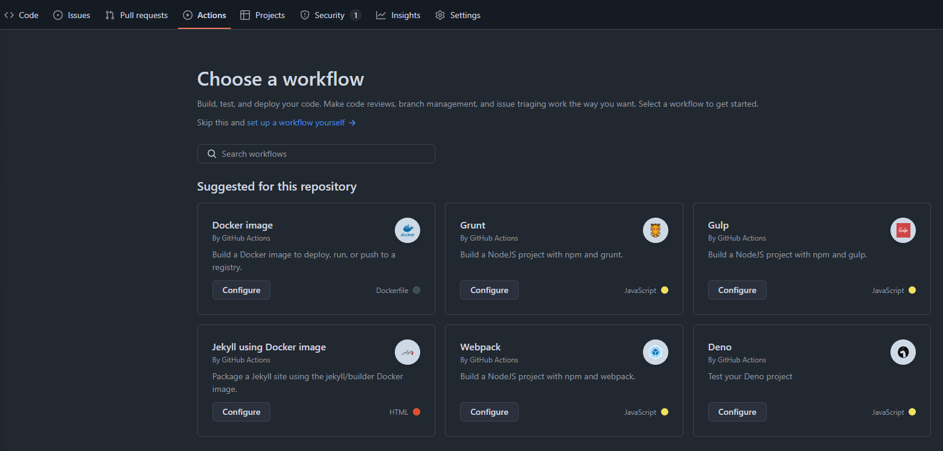Follow the 'set up a workflow yourself' link
The image size is (943, 451).
point(301,122)
